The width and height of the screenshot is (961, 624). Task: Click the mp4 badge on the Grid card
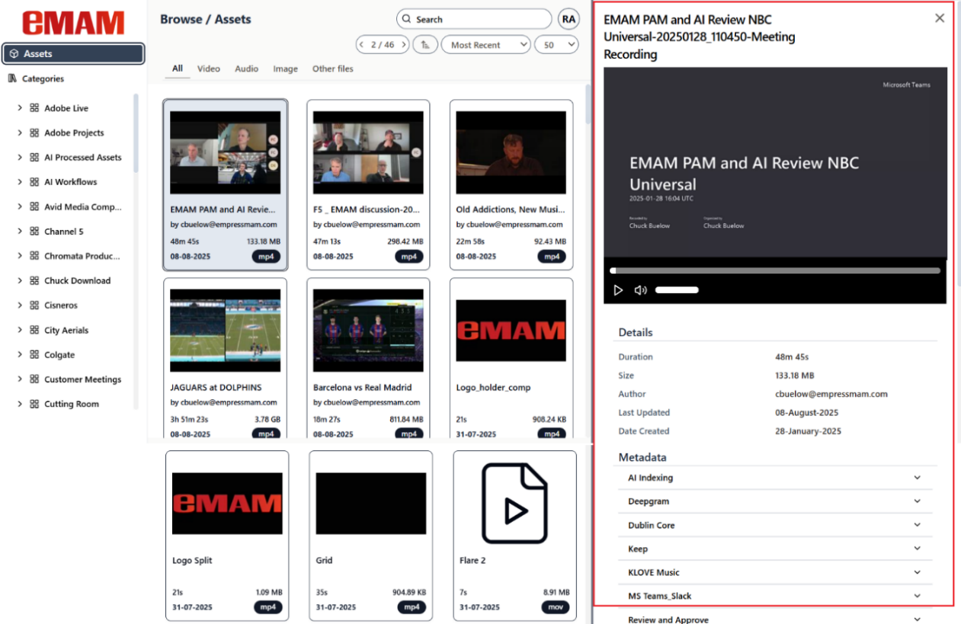click(x=412, y=607)
